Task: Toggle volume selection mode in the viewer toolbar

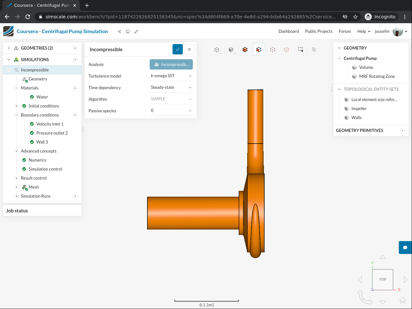Action: coord(245,50)
